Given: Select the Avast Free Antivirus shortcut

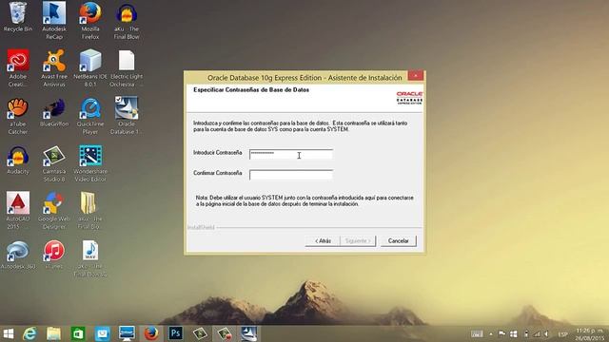Looking at the screenshot, I should (x=54, y=67).
